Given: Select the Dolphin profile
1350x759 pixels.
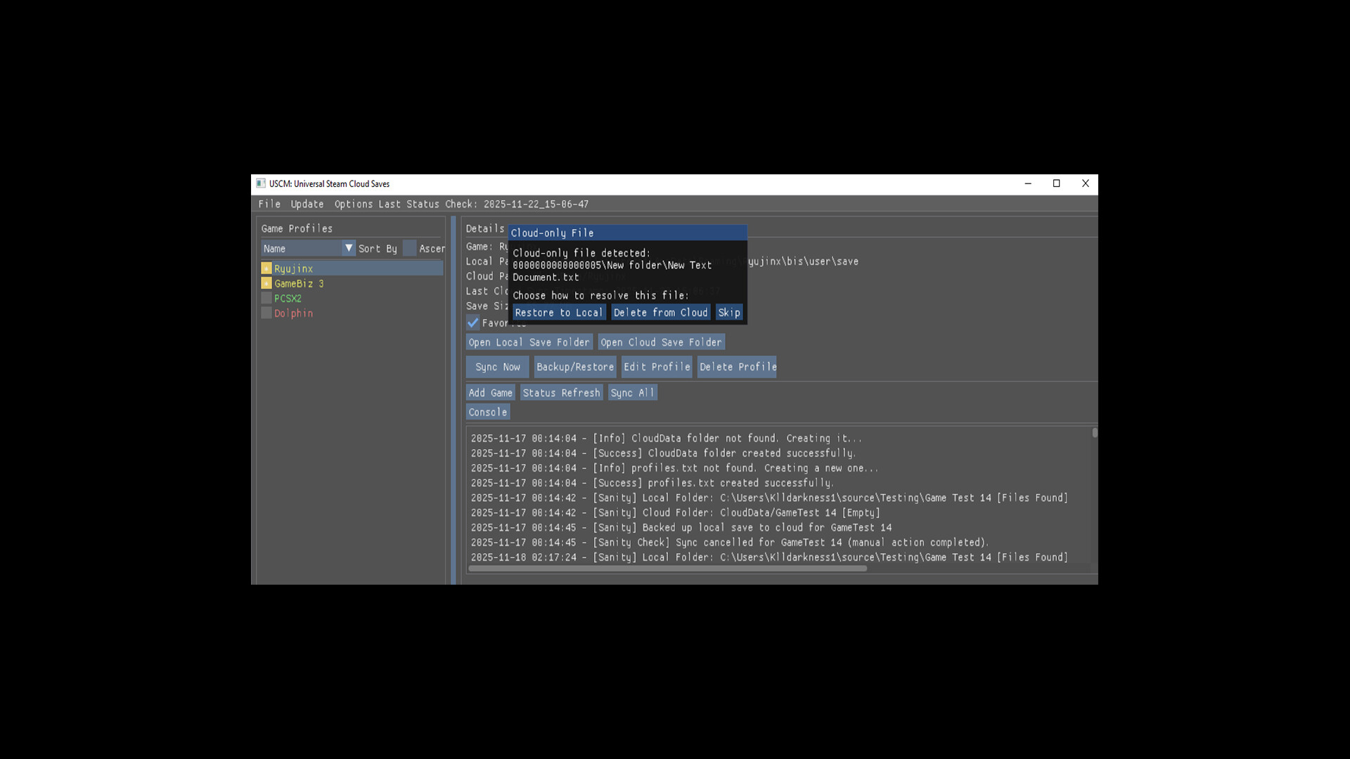Looking at the screenshot, I should pos(295,313).
